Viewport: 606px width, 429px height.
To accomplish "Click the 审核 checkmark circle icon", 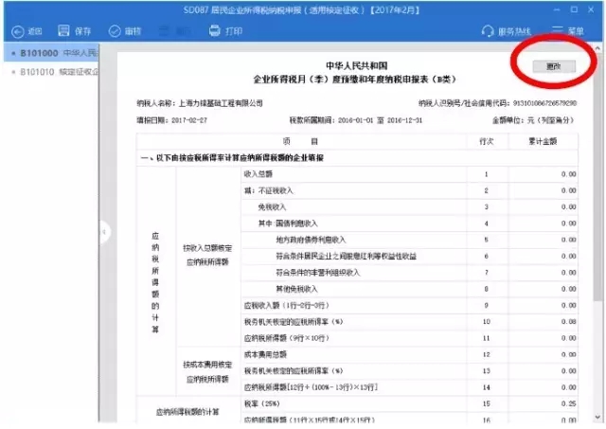I will point(115,31).
